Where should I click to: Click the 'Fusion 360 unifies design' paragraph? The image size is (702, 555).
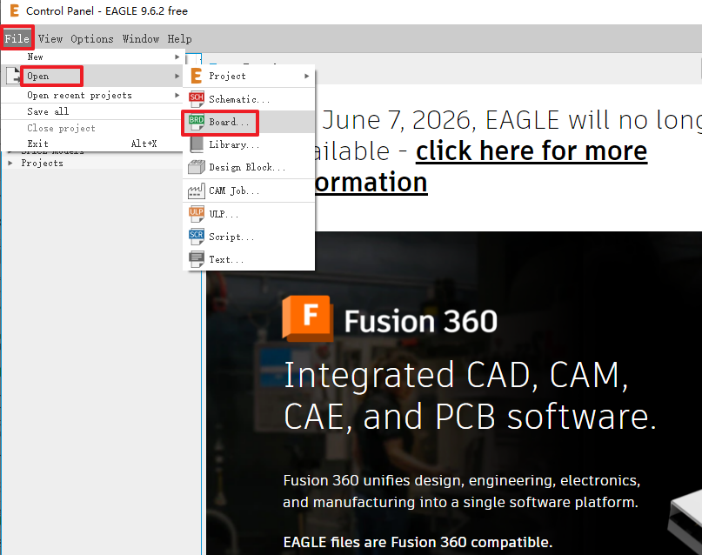coord(462,491)
